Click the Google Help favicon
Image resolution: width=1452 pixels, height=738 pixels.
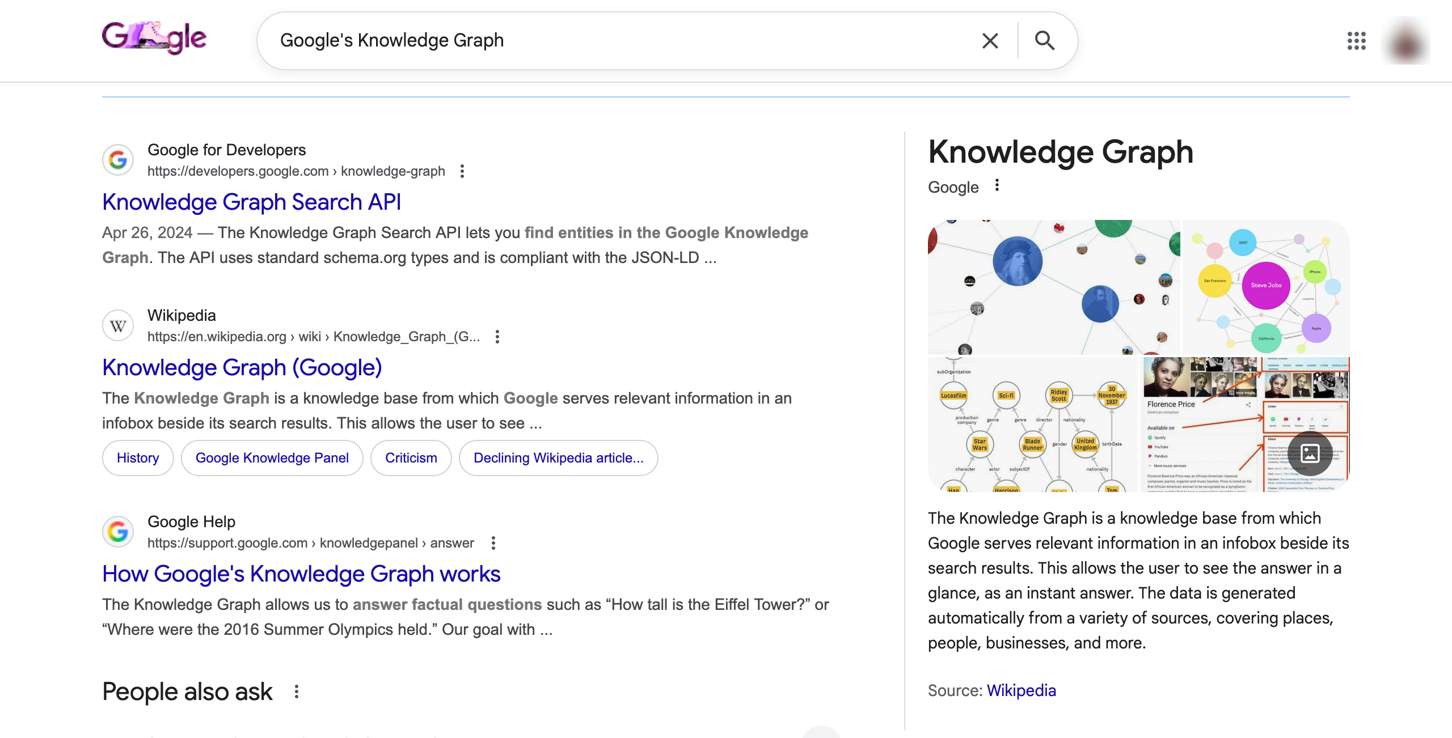click(117, 532)
